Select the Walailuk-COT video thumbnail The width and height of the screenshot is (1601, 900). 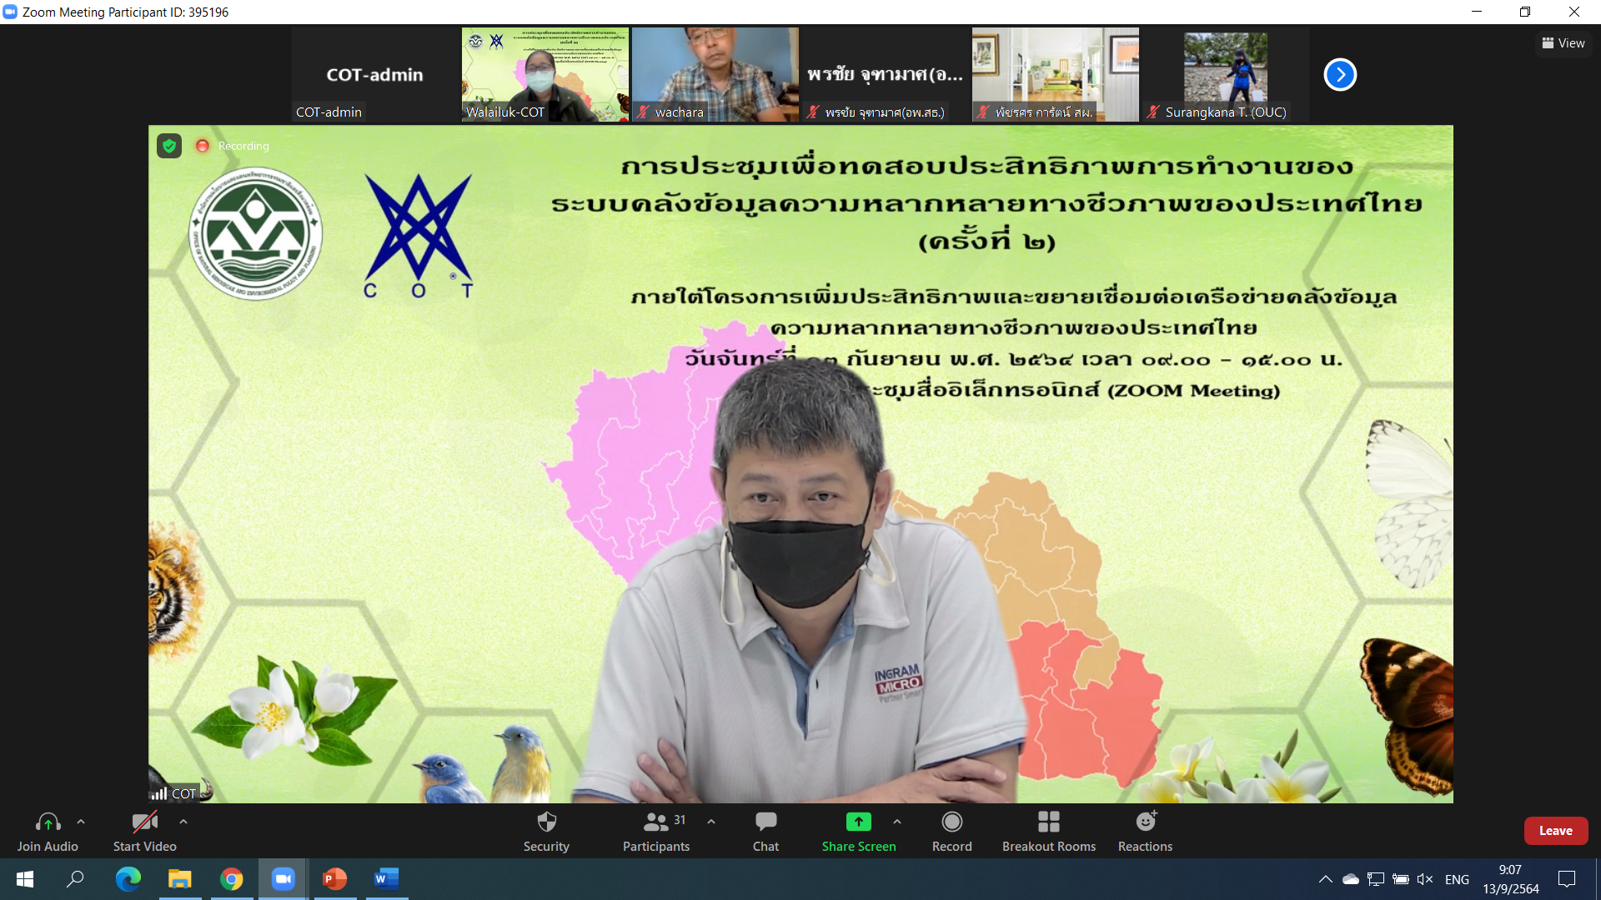(545, 75)
